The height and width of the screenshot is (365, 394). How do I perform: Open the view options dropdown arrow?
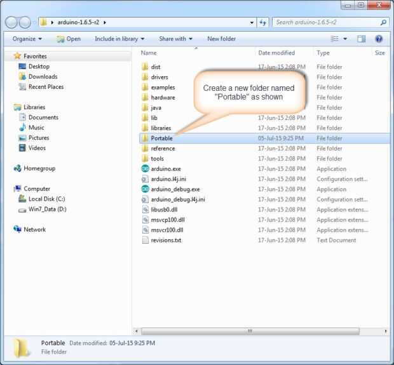tap(345, 39)
